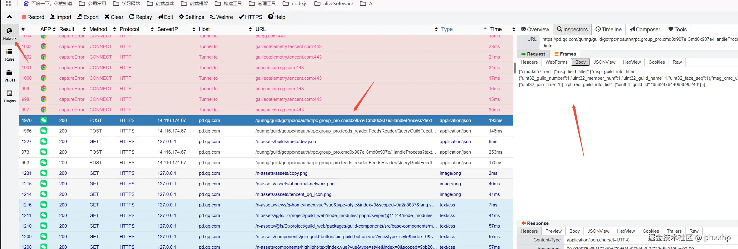Open the AI bookmark folder
738x249 pixels.
coord(367,4)
